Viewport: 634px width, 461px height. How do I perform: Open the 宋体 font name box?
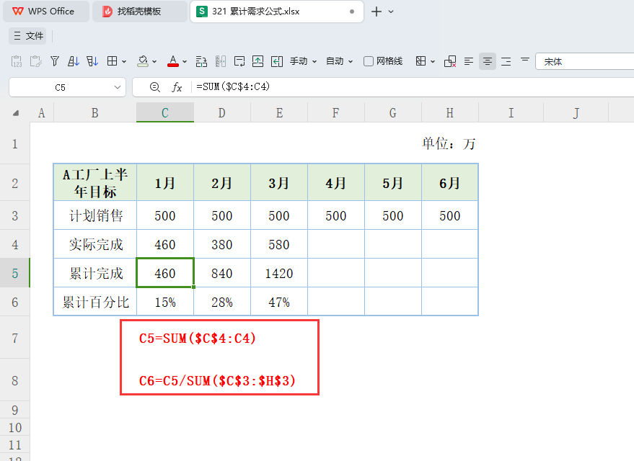click(585, 62)
